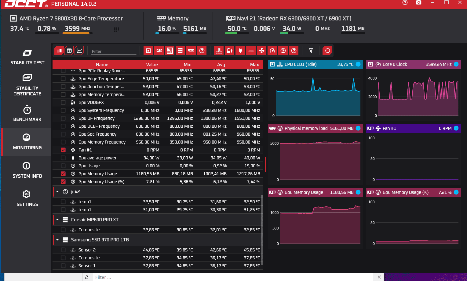Show info for the Fan #1 graph

point(456,128)
